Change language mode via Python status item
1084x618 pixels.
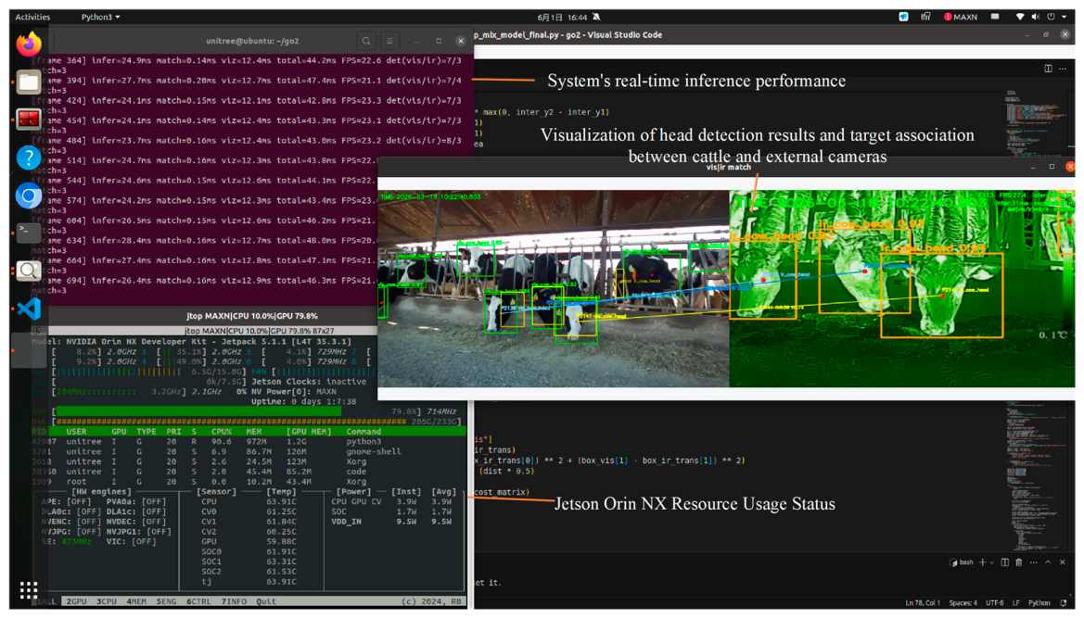pos(1039,603)
